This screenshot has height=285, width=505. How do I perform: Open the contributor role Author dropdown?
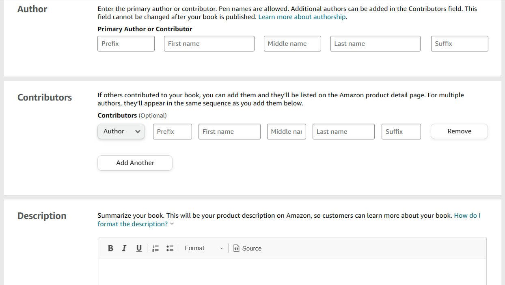pyautogui.click(x=121, y=131)
